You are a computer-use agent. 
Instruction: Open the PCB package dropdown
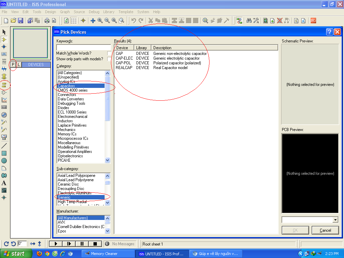pos(335,220)
